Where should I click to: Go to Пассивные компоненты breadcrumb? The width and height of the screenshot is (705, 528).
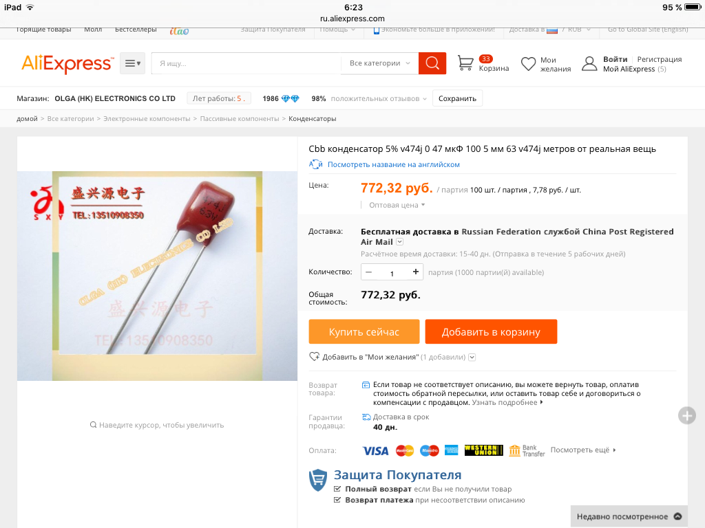[x=239, y=118]
